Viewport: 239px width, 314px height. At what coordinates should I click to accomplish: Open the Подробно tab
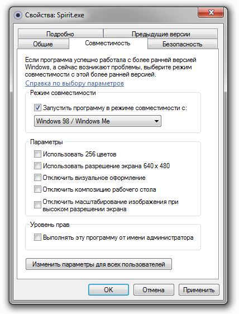60,34
